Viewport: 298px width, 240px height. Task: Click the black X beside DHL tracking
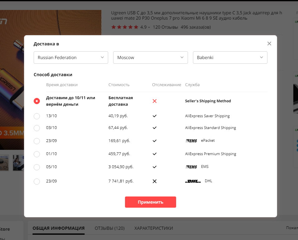click(x=154, y=181)
